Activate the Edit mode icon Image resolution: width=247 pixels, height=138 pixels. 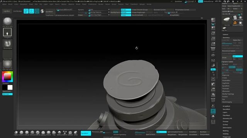click(x=26, y=11)
